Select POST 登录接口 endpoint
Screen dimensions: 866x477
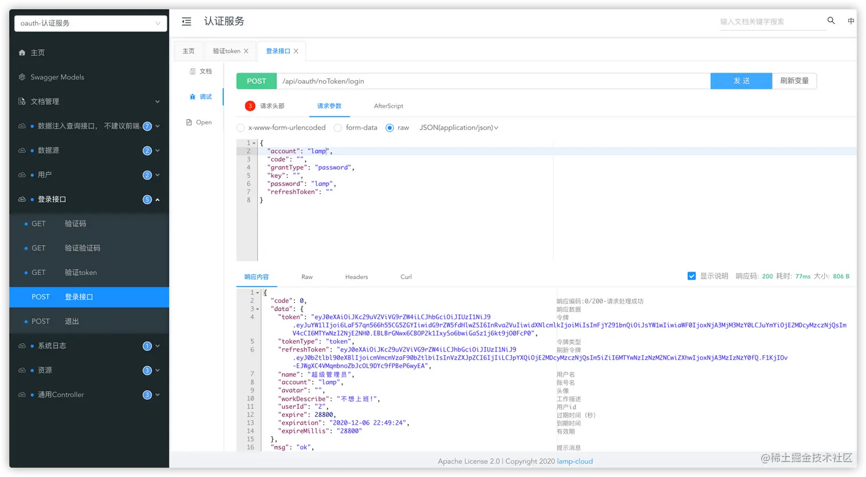(x=89, y=297)
